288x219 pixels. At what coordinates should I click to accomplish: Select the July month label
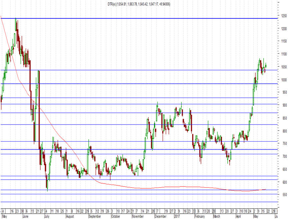coord(47,216)
